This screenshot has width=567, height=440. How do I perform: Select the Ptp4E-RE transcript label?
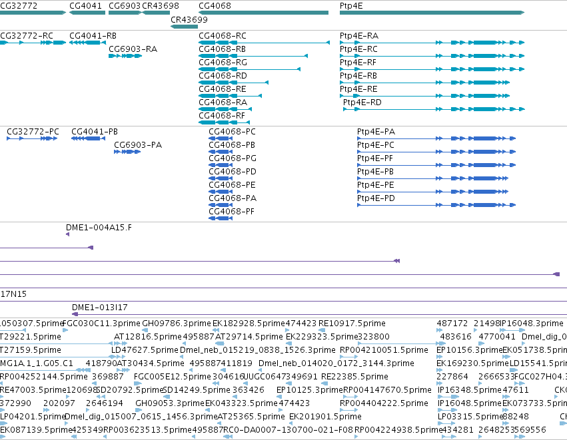358,89
